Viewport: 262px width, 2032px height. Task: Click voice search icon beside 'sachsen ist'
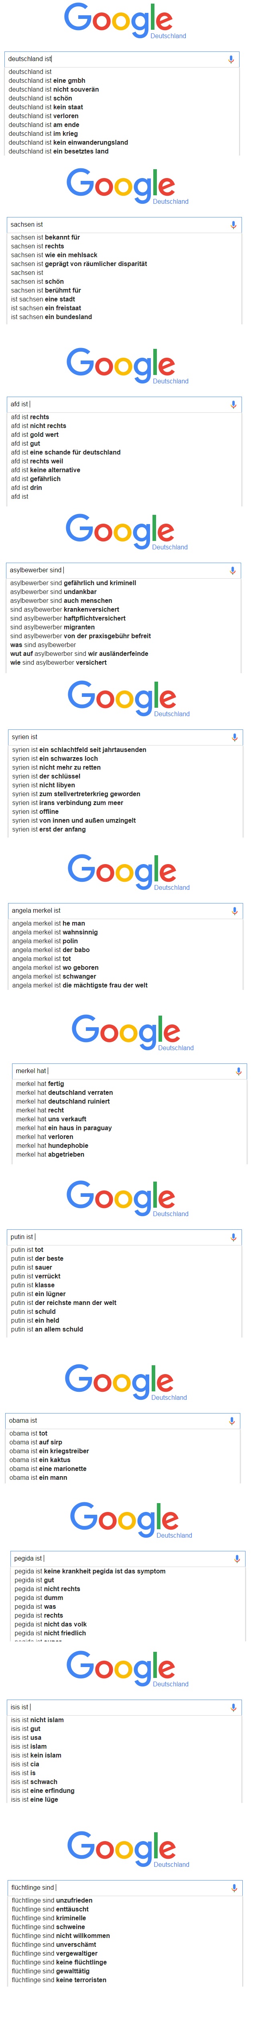pyautogui.click(x=233, y=225)
